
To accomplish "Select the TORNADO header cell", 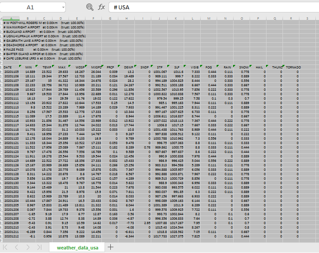I will [291, 67].
